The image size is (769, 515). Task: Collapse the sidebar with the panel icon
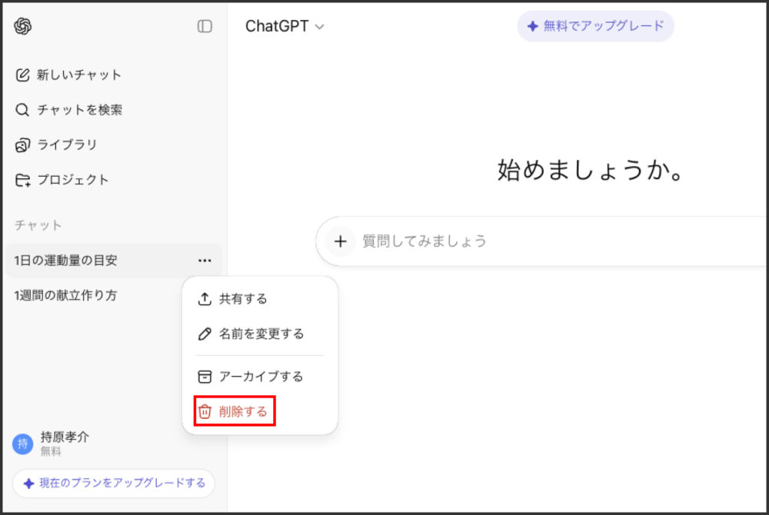pyautogui.click(x=204, y=26)
